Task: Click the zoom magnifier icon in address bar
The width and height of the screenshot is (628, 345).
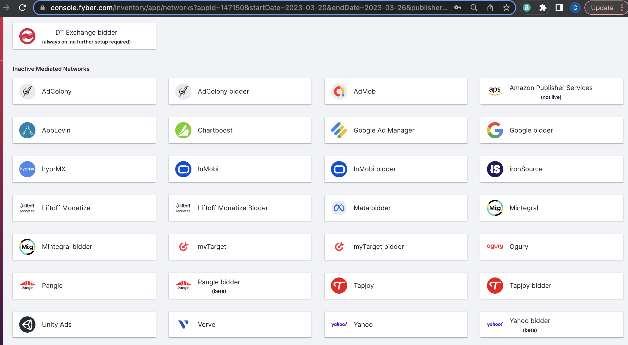Action: pos(474,8)
